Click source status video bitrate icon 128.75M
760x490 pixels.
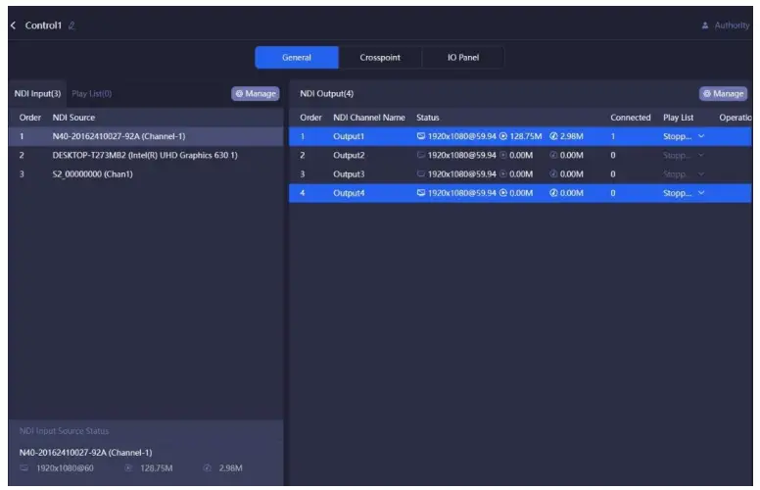(128, 468)
